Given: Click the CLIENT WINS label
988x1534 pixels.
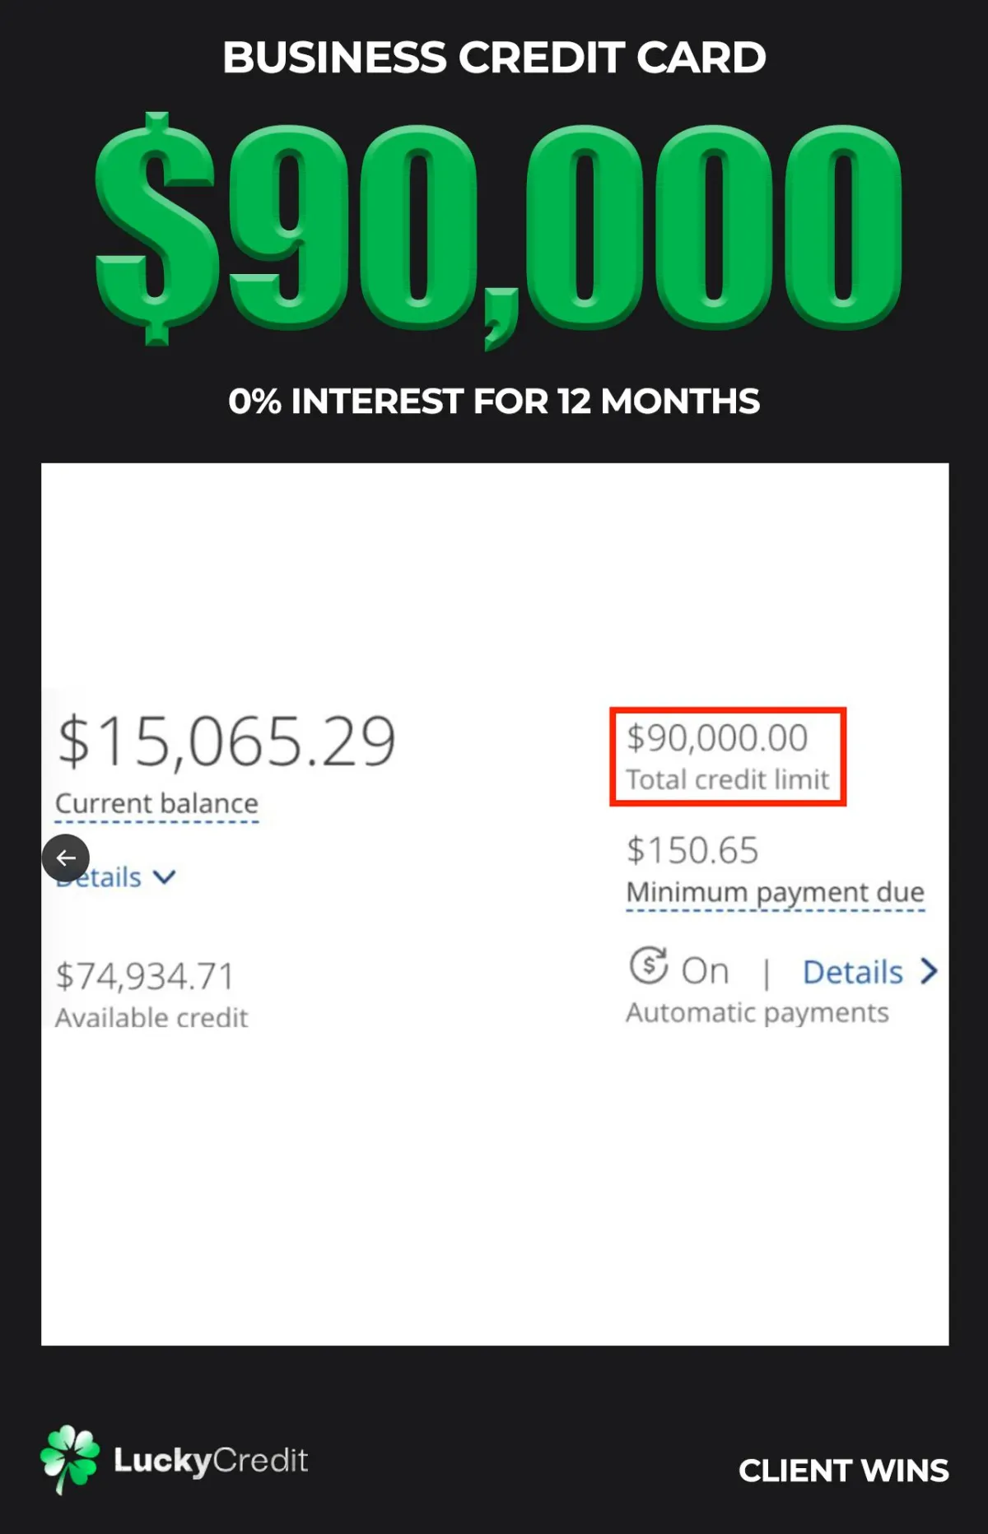Looking at the screenshot, I should click(x=844, y=1471).
